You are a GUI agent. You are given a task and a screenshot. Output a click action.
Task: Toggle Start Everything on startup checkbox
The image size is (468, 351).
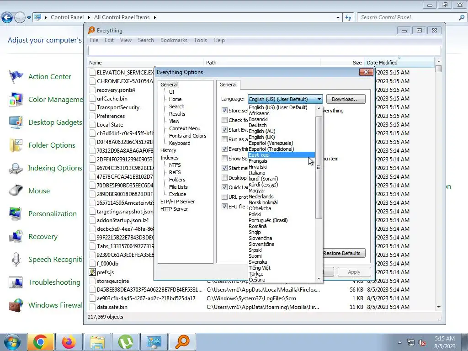224,129
